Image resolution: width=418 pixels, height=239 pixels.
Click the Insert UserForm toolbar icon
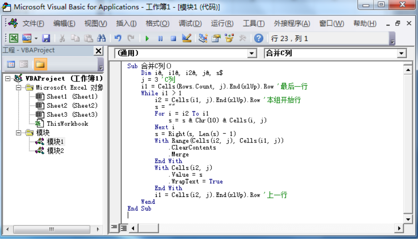pyautogui.click(x=27, y=38)
